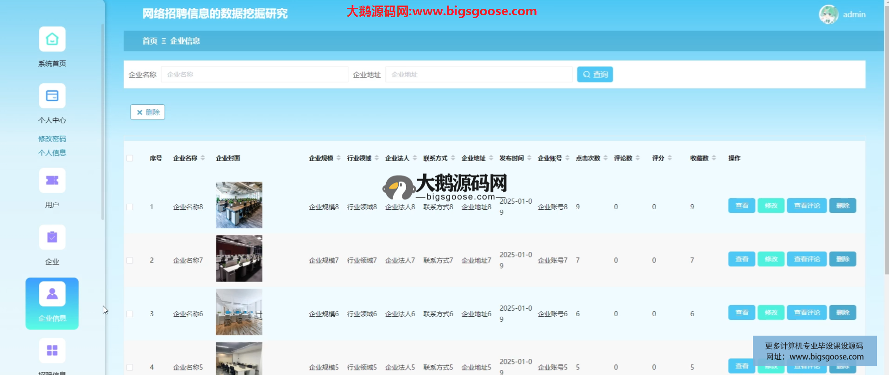Open the 招聘信息 grid icon
The width and height of the screenshot is (889, 375).
52,350
